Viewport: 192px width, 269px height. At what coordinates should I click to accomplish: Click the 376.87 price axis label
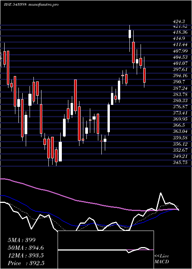point(180,106)
